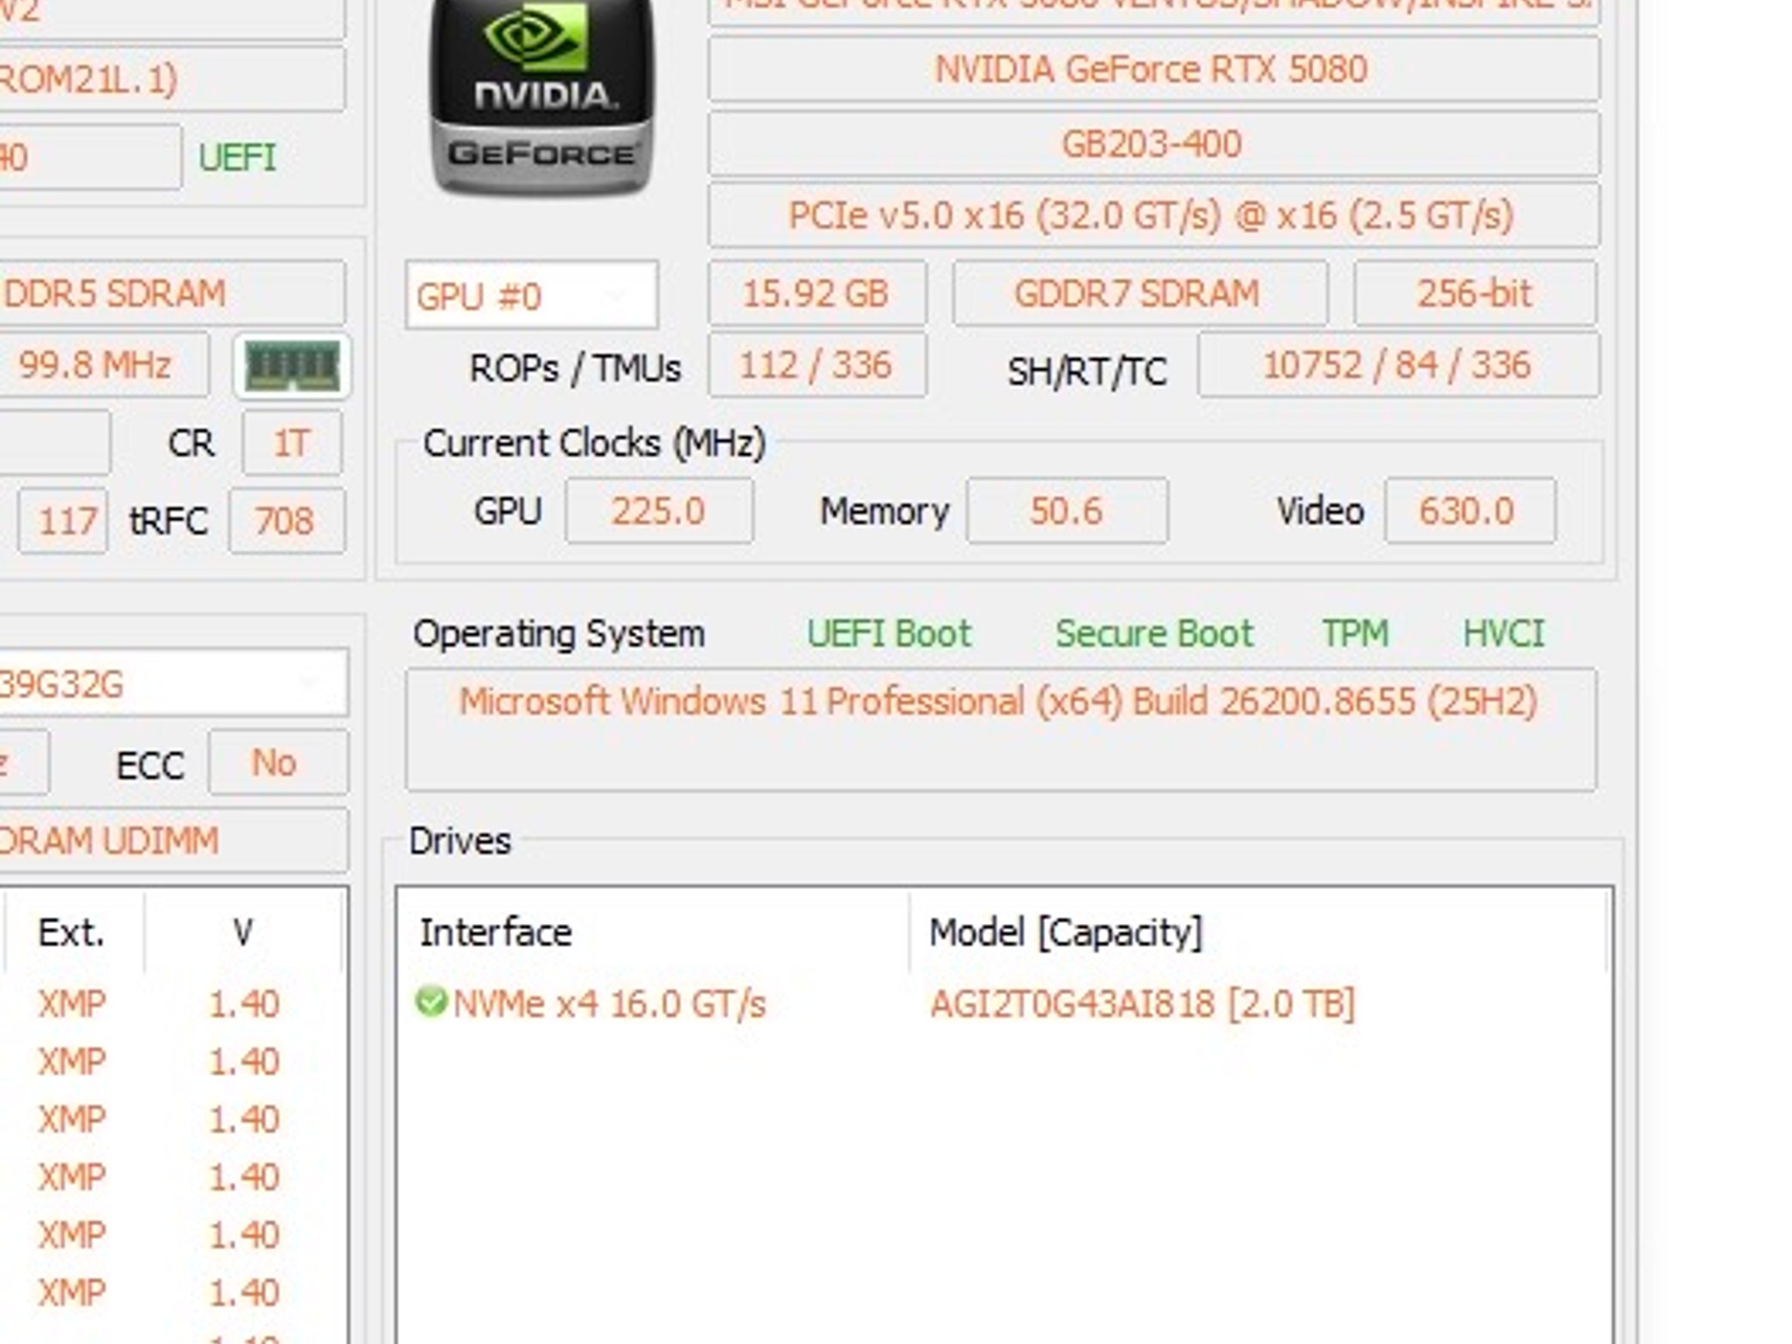Image resolution: width=1792 pixels, height=1344 pixels.
Task: Click the tRFC value 708
Action: pyautogui.click(x=287, y=521)
